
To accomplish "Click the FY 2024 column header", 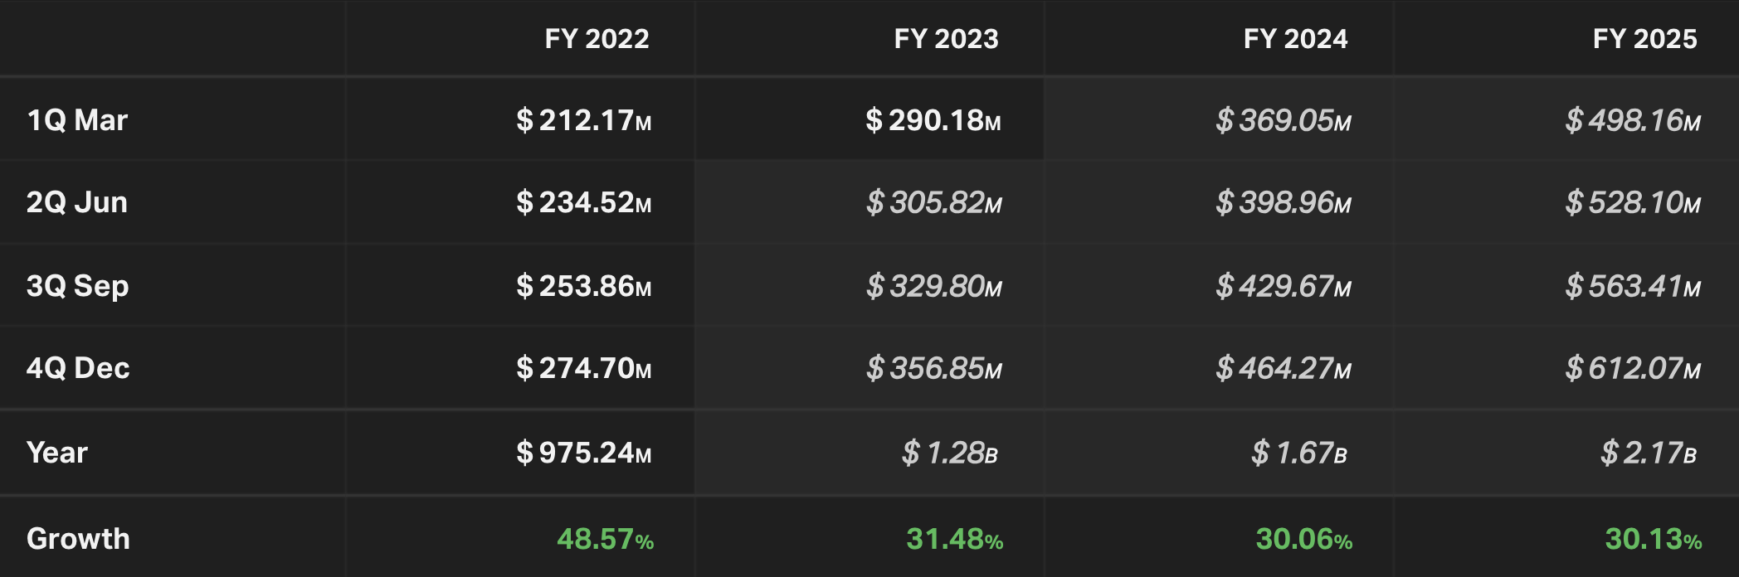I will point(1295,39).
